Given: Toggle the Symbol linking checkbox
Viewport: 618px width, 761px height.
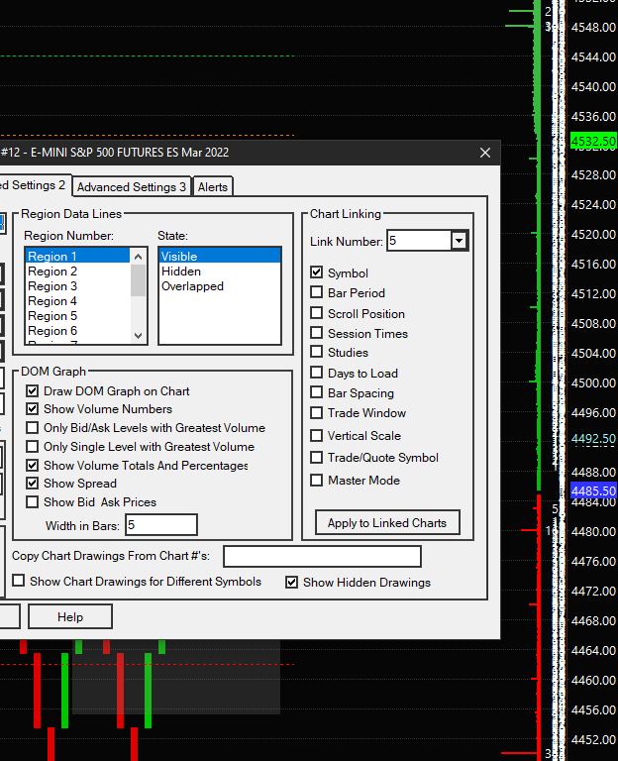Looking at the screenshot, I should click(317, 272).
